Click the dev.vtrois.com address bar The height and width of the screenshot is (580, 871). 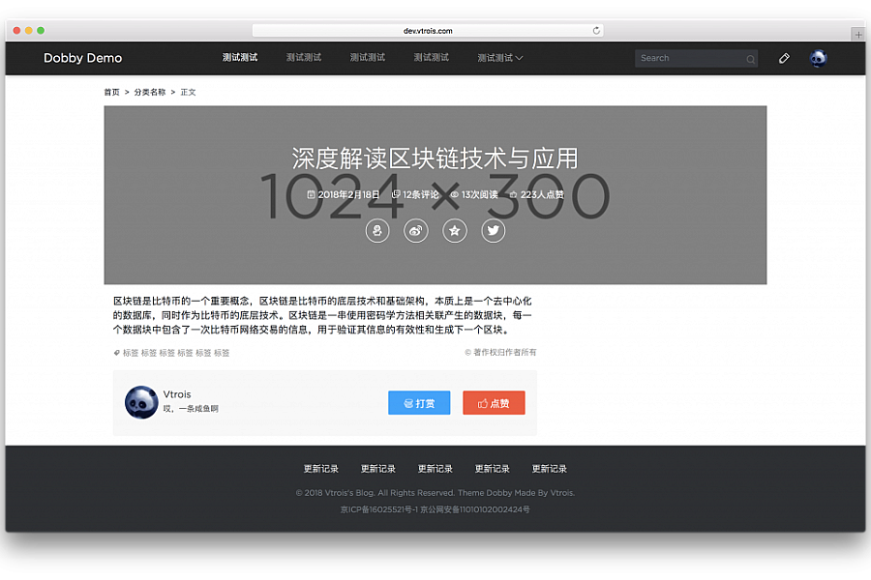[428, 31]
